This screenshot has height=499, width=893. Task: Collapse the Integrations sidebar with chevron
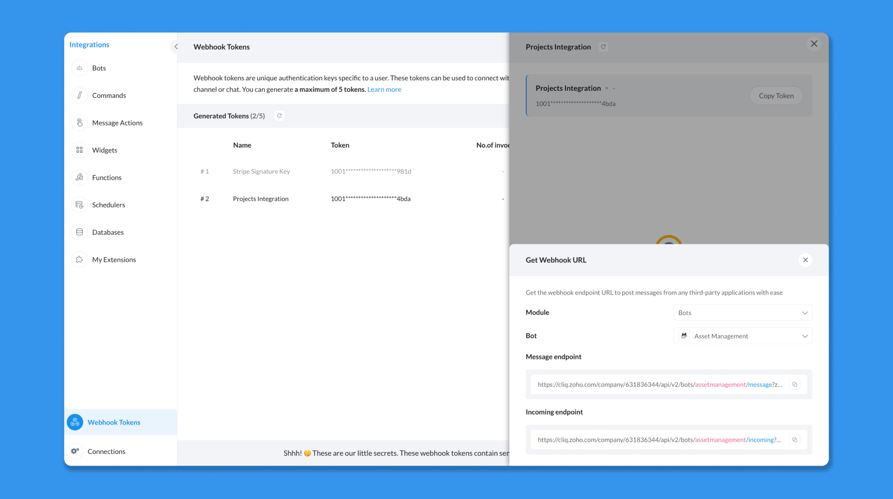pyautogui.click(x=176, y=47)
